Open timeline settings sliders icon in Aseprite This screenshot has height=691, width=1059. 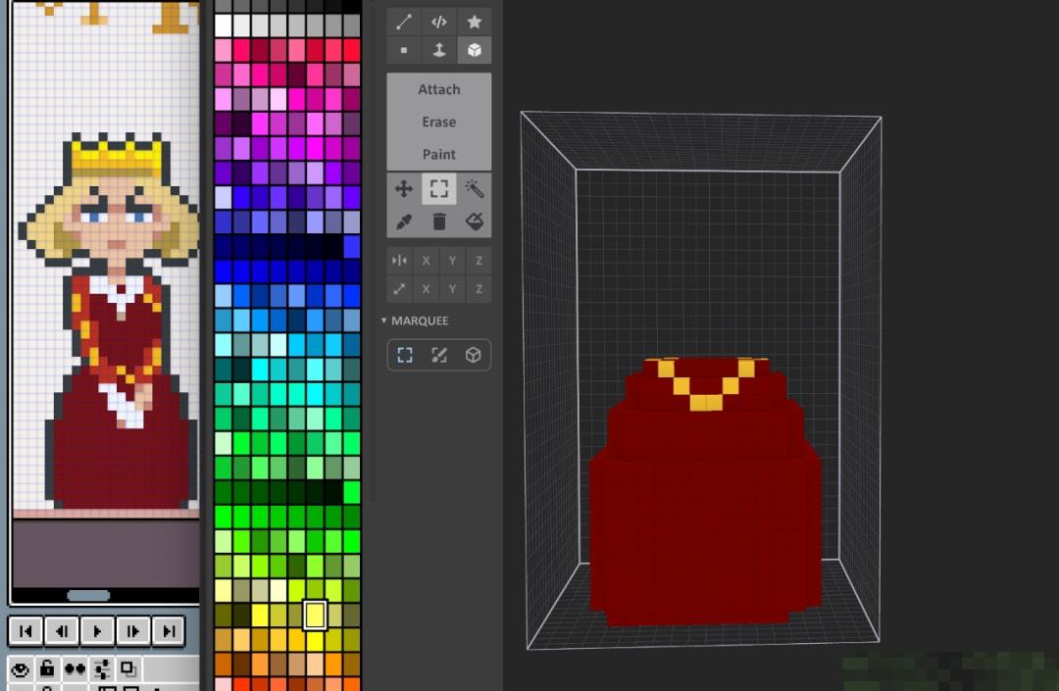[x=102, y=669]
